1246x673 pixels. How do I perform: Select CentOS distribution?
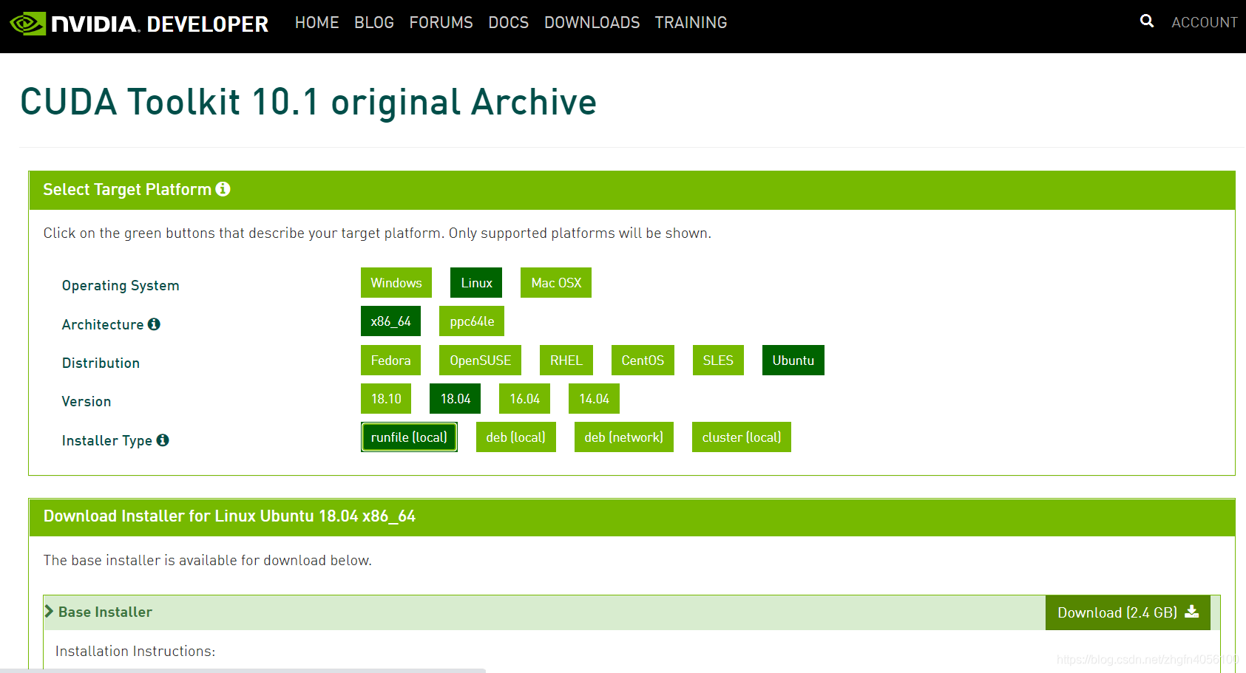click(643, 361)
